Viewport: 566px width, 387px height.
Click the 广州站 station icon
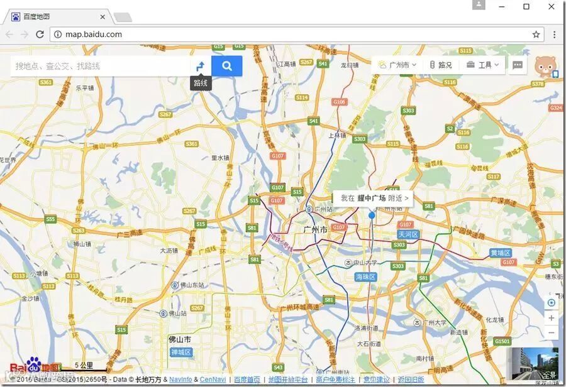pyautogui.click(x=309, y=209)
